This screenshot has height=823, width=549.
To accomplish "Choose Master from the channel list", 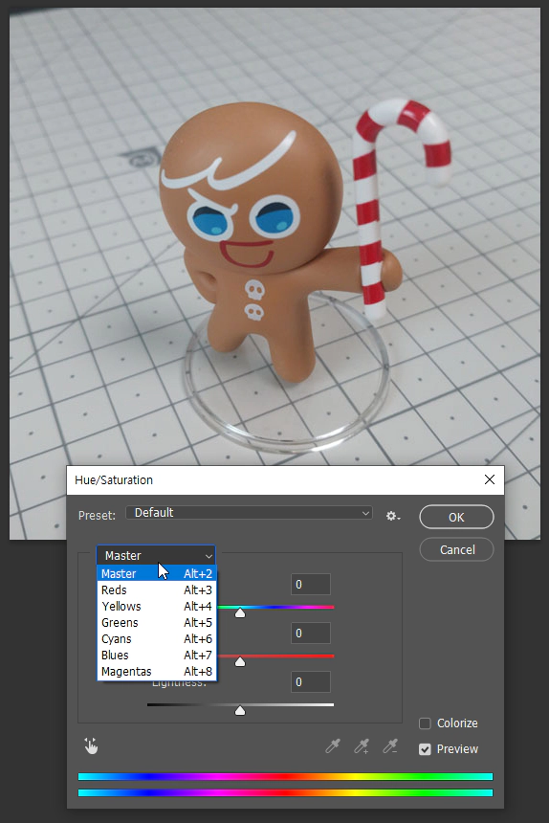I will pyautogui.click(x=157, y=573).
